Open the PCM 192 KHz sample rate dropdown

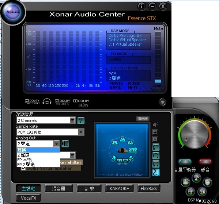tap(50, 132)
